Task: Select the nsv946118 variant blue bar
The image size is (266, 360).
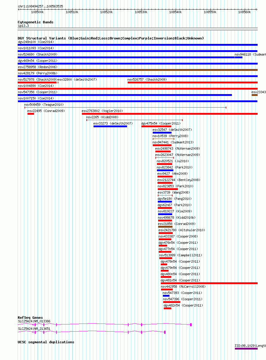Action: point(239,57)
